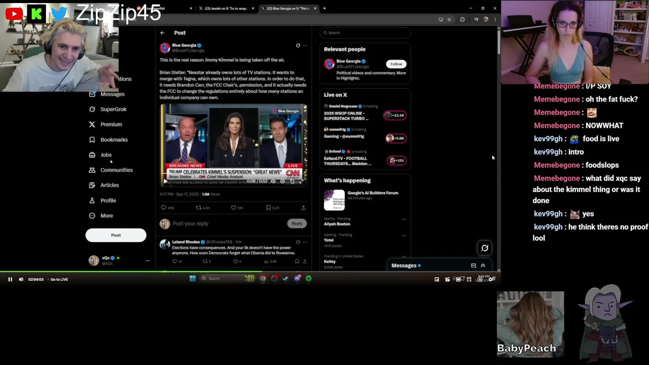Image resolution: width=649 pixels, height=365 pixels.
Task: Click the repost icon showing 4.2K
Action: click(199, 207)
